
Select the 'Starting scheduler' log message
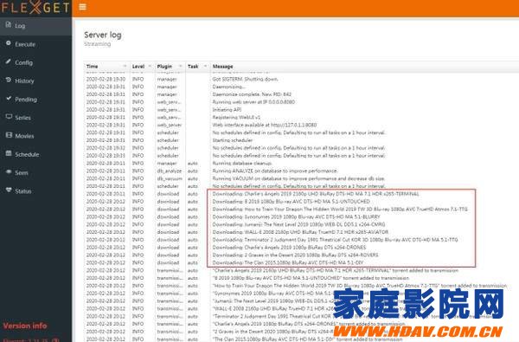[233, 140]
